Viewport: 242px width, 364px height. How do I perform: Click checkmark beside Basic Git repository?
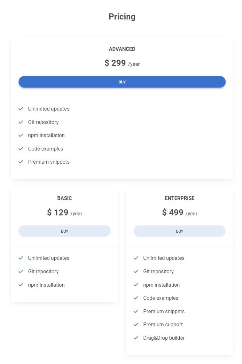pos(21,271)
